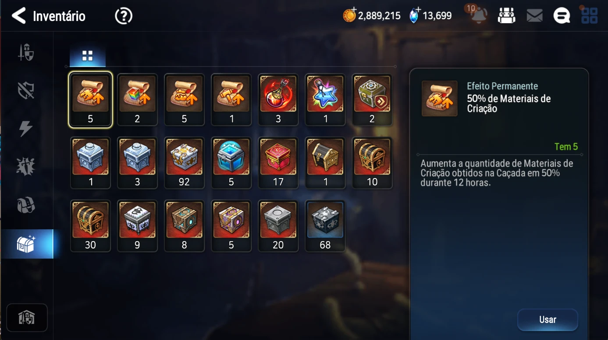Switch to the crossed-out shield tab
The image size is (608, 340).
[26, 91]
